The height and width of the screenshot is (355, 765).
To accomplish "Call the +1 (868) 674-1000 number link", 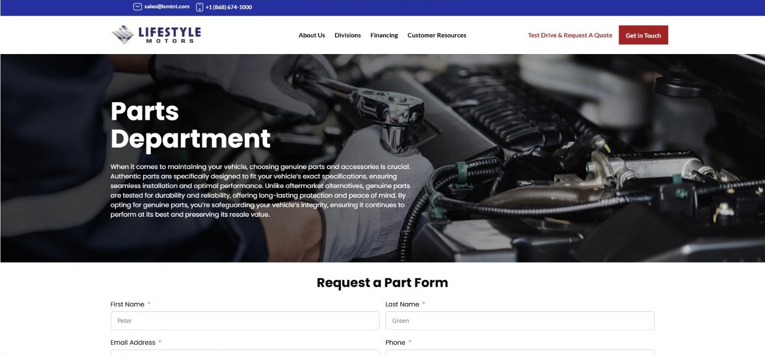I will [x=229, y=7].
